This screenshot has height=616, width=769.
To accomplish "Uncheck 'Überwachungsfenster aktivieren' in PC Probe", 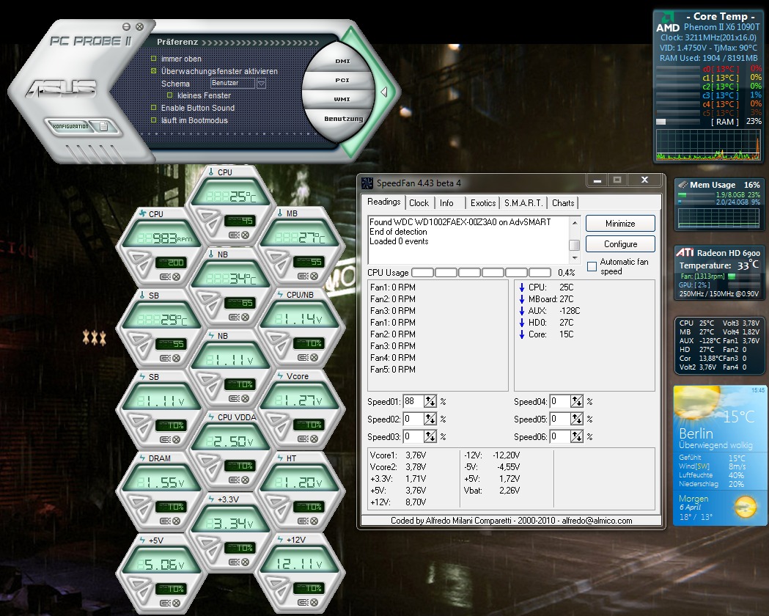I will tap(153, 71).
